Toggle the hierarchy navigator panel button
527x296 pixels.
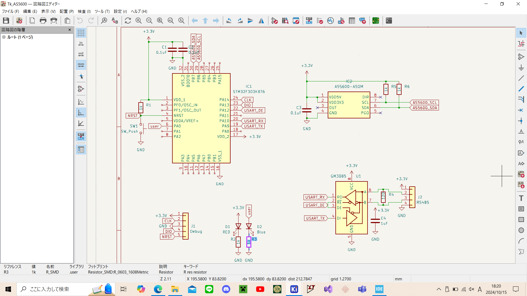[x=81, y=150]
